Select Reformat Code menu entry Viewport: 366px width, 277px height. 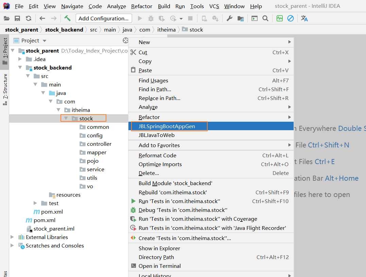coord(211,155)
